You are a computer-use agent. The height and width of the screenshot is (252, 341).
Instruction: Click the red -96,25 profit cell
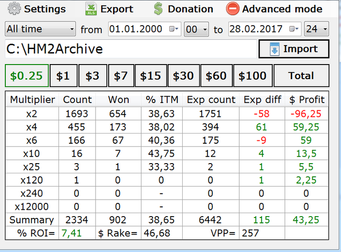click(306, 114)
